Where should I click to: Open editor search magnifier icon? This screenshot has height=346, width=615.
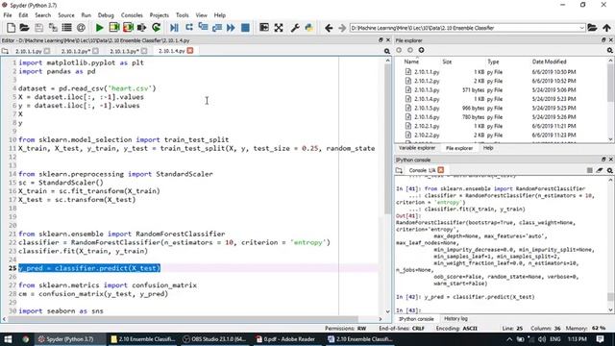point(386,51)
